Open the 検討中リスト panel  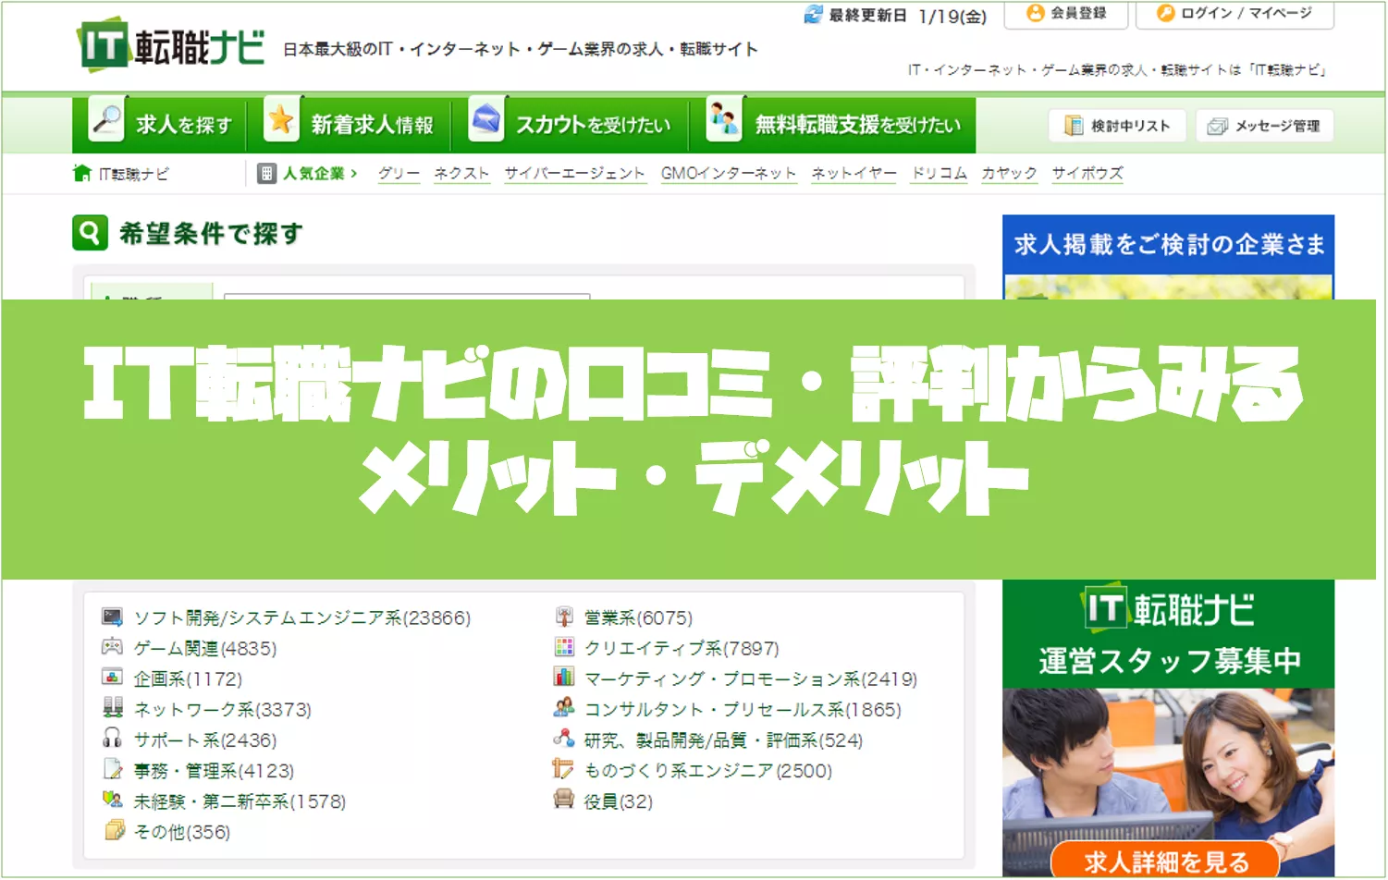1117,125
